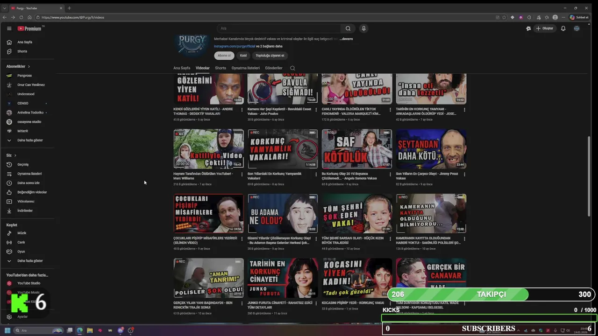598x336 pixels.
Task: Open BU ADAMA NE OLDU thumbnail
Action: [283, 213]
